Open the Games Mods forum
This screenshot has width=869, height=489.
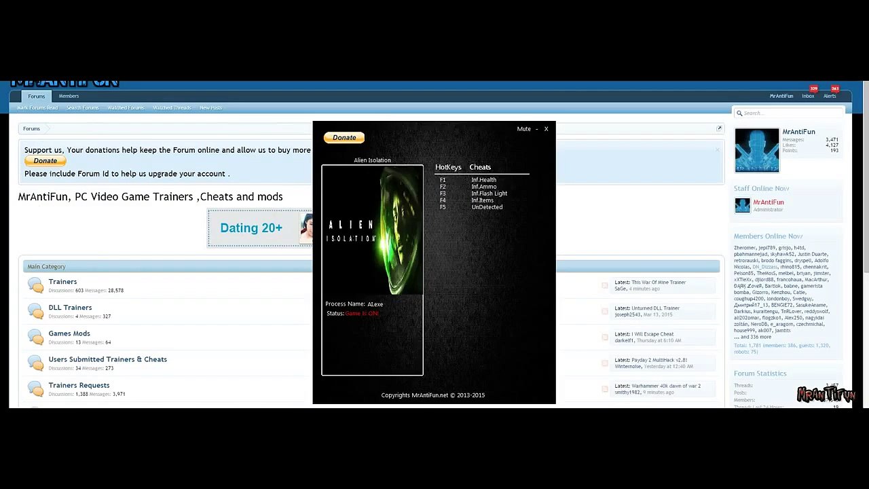coord(69,333)
